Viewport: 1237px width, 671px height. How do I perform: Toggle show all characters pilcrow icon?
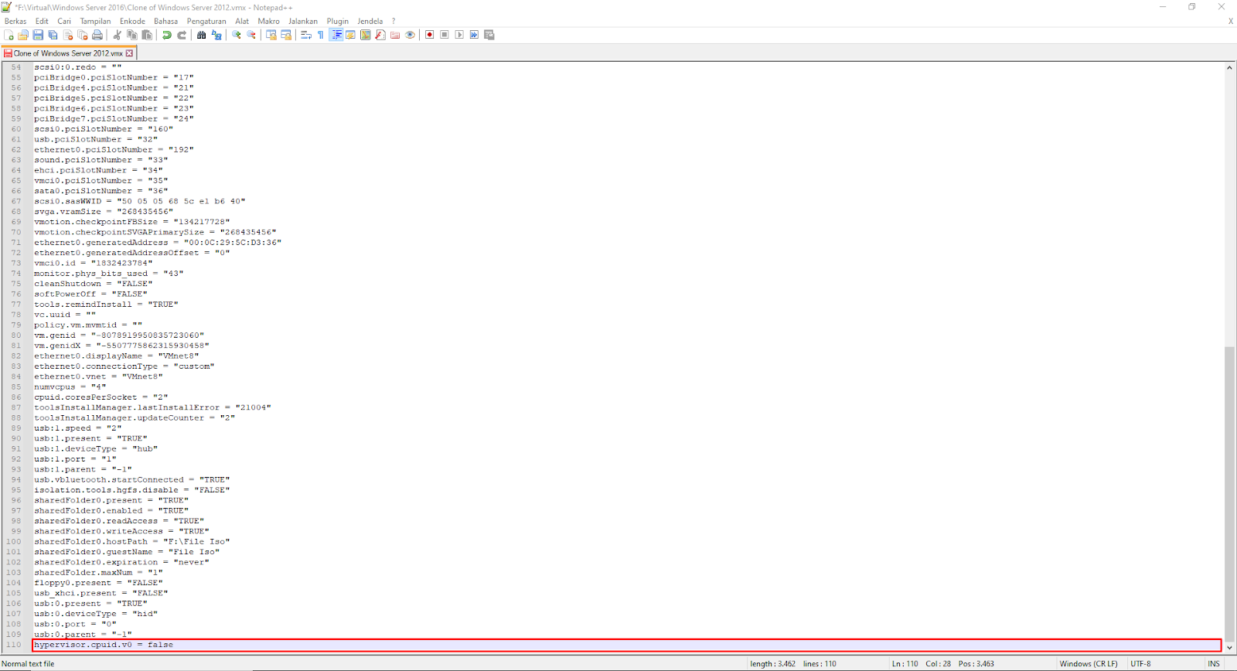tap(321, 35)
